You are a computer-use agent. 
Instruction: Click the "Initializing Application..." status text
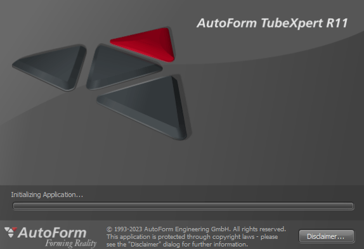tap(47, 195)
